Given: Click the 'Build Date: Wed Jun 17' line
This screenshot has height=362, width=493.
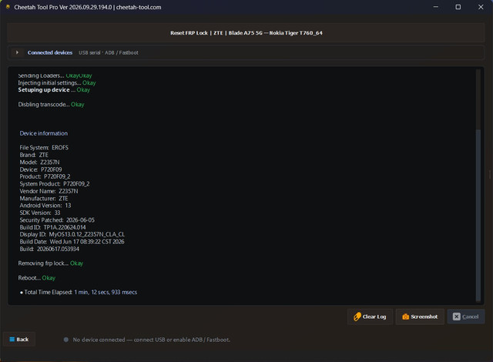Looking at the screenshot, I should [x=72, y=242].
